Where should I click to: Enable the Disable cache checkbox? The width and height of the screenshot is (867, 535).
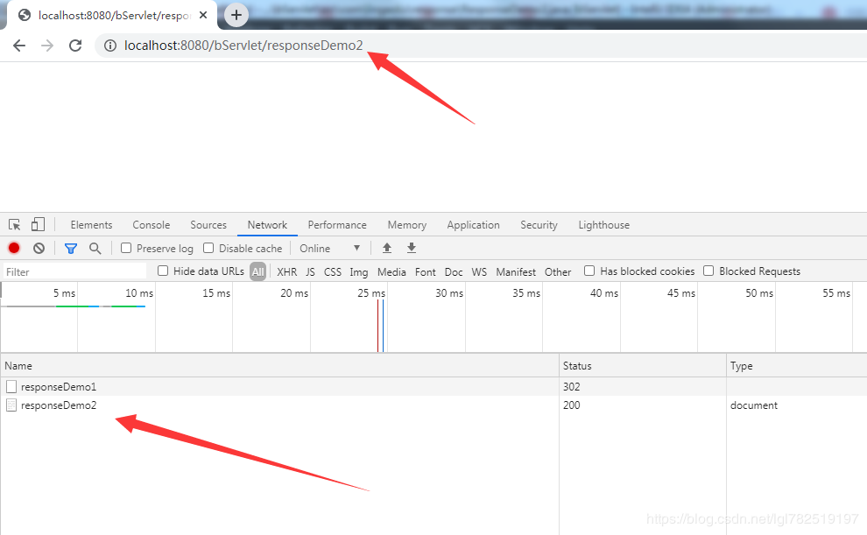[x=208, y=248]
